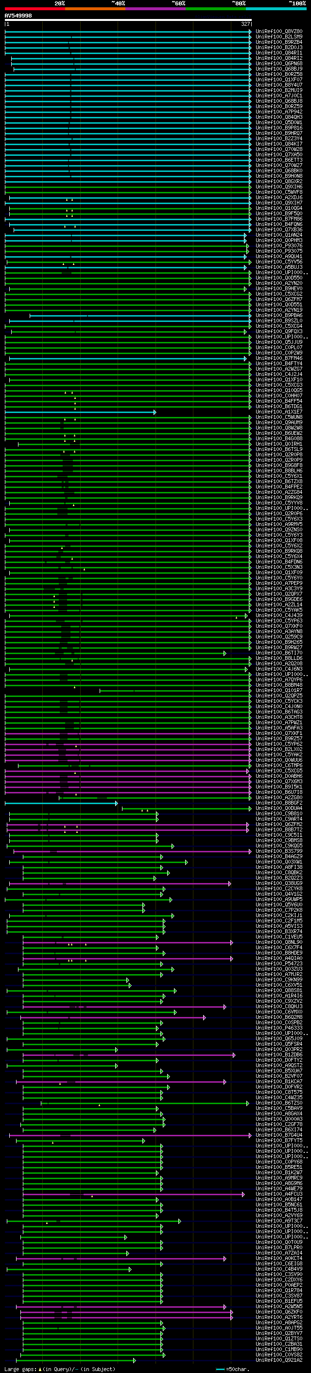Click the label UniRef100_B6UEW2
Image resolution: width=311 pixels, height=1373 pixels.
tap(279, 433)
